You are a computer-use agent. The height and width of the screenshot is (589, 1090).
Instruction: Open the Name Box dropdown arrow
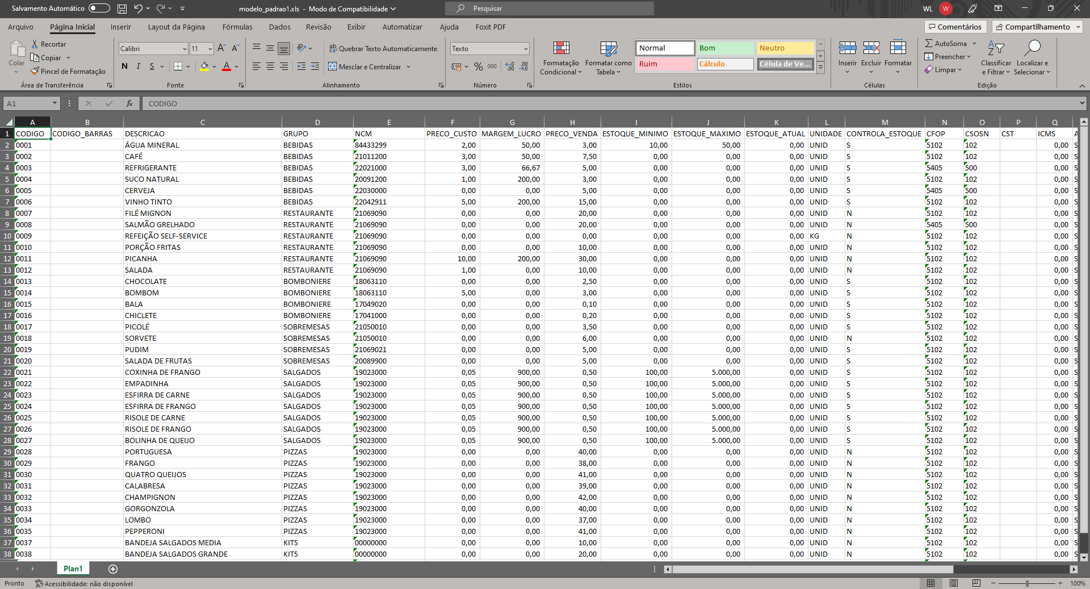pyautogui.click(x=55, y=103)
